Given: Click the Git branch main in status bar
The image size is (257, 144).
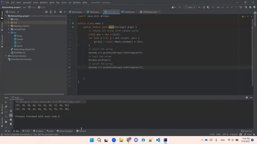Looking at the screenshot, I should [248, 134].
